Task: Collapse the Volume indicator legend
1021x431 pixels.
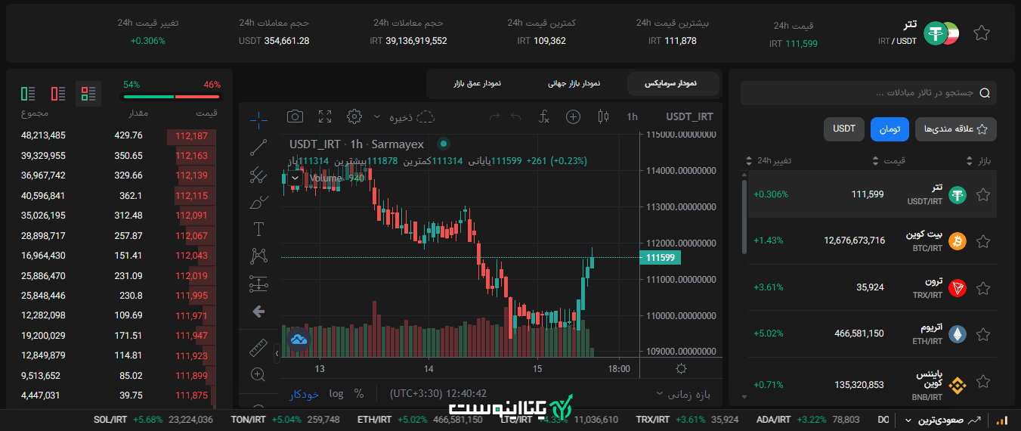Action: coord(294,178)
